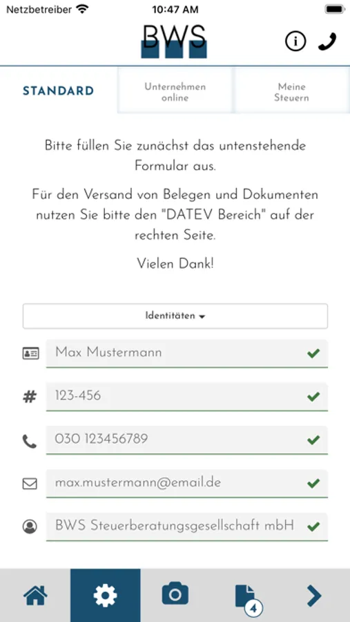This screenshot has height=622, width=350.
Task: Edit the Max Mustermann name field
Action: pyautogui.click(x=186, y=353)
